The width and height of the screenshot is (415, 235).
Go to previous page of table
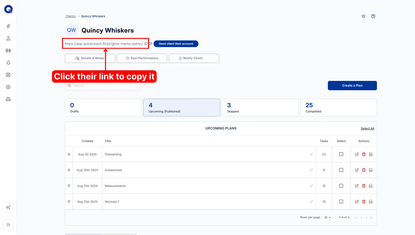[361, 218]
